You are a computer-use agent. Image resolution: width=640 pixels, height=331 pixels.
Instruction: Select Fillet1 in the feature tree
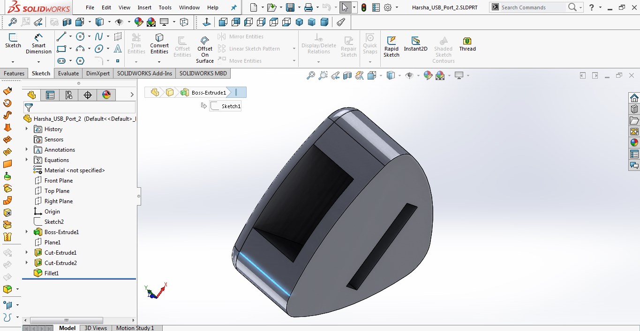click(x=52, y=273)
